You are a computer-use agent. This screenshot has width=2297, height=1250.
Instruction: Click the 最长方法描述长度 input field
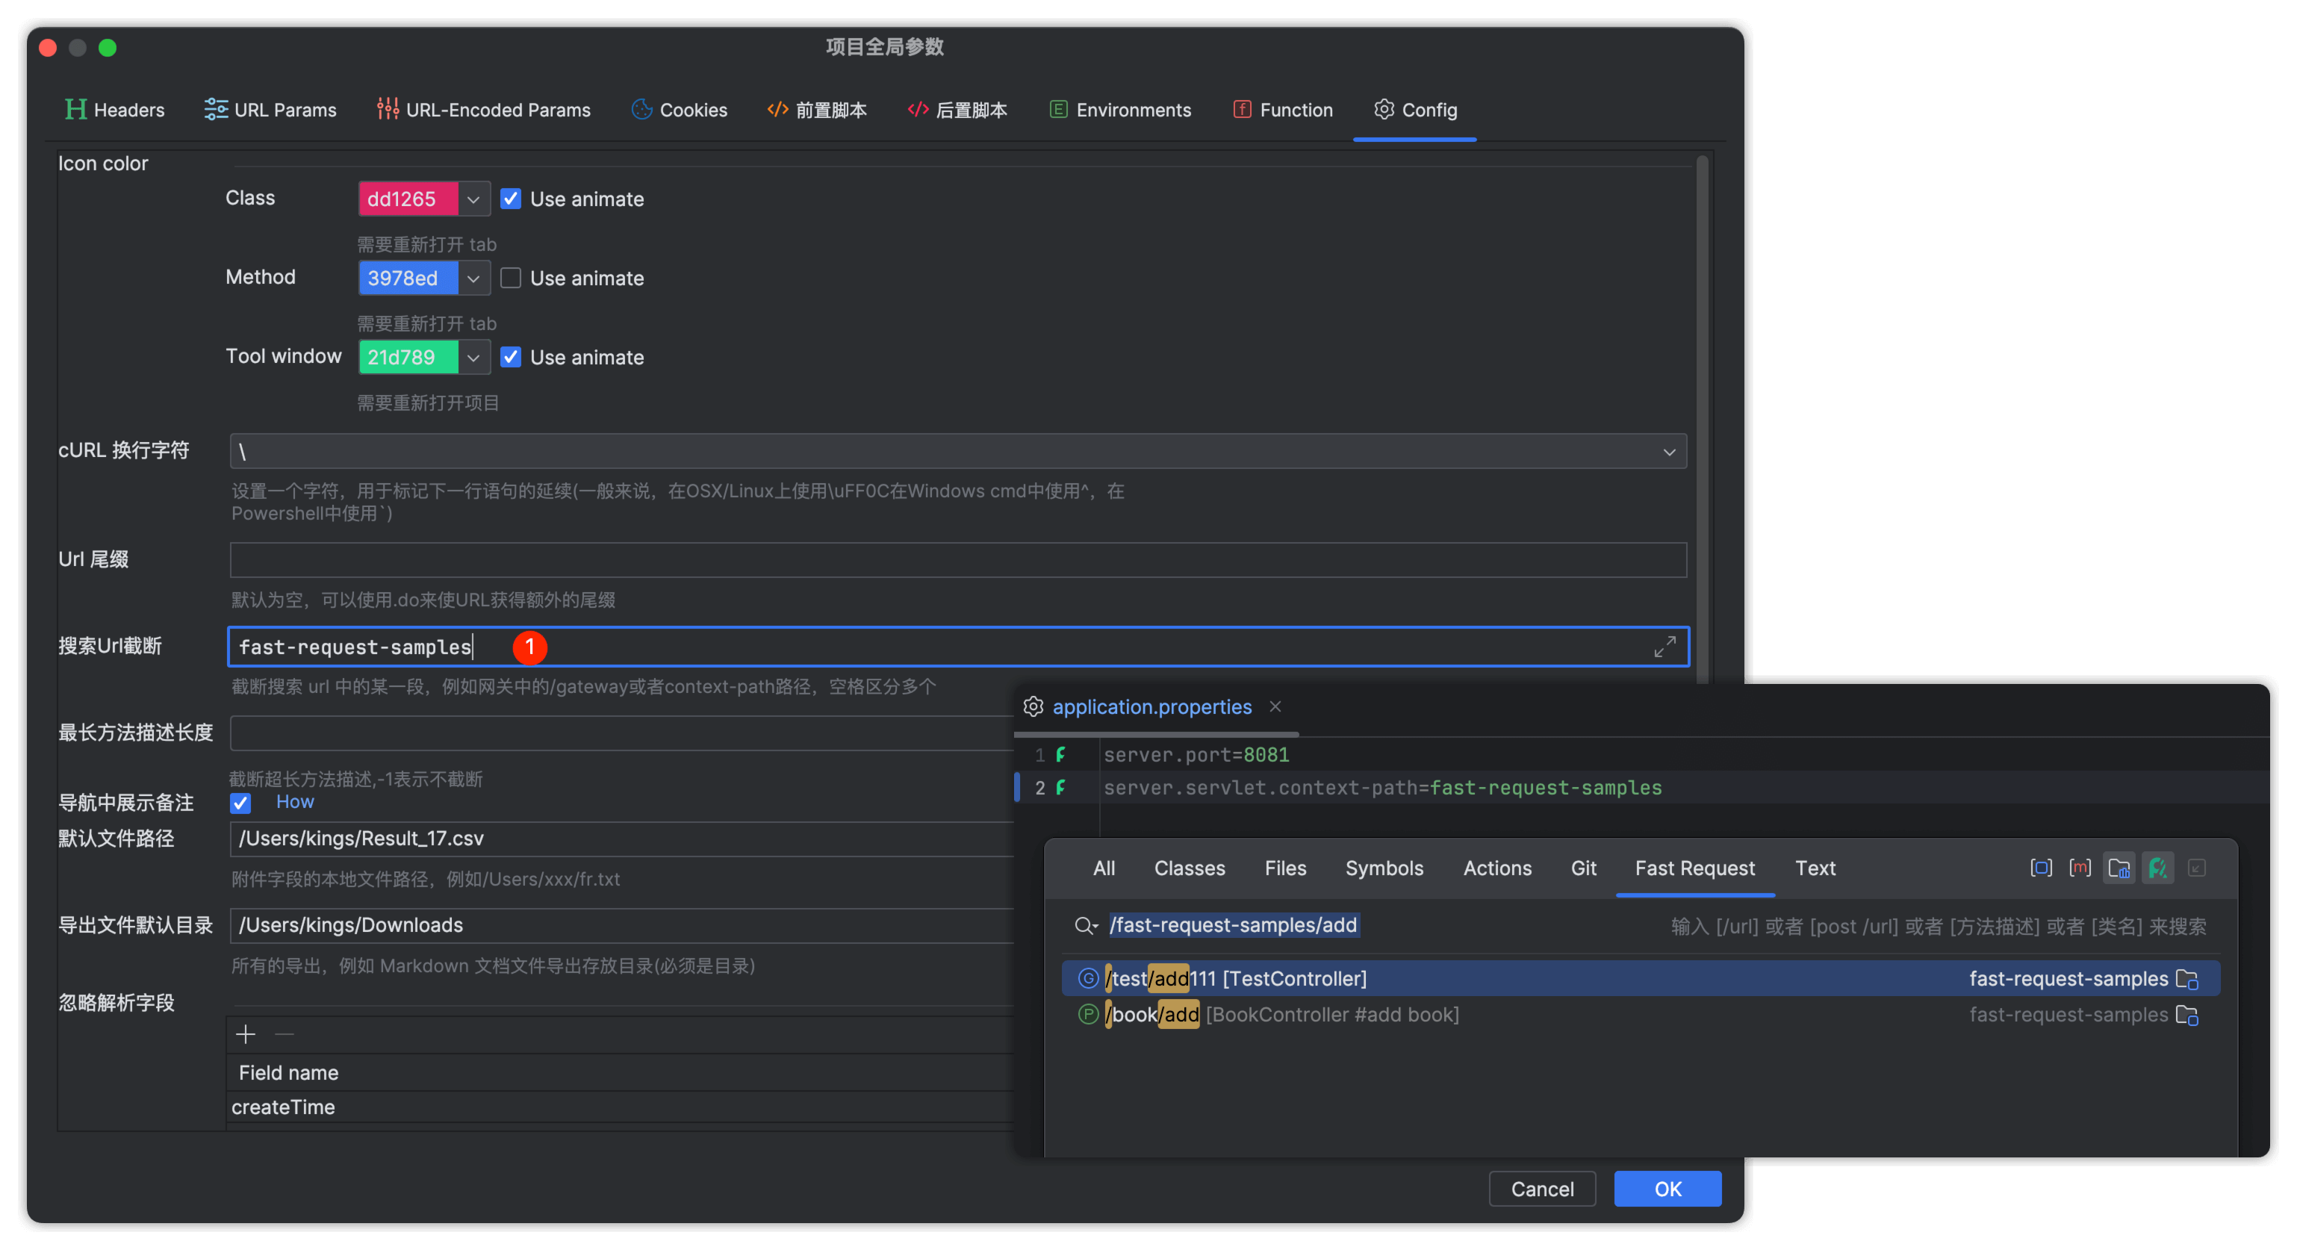tap(621, 733)
